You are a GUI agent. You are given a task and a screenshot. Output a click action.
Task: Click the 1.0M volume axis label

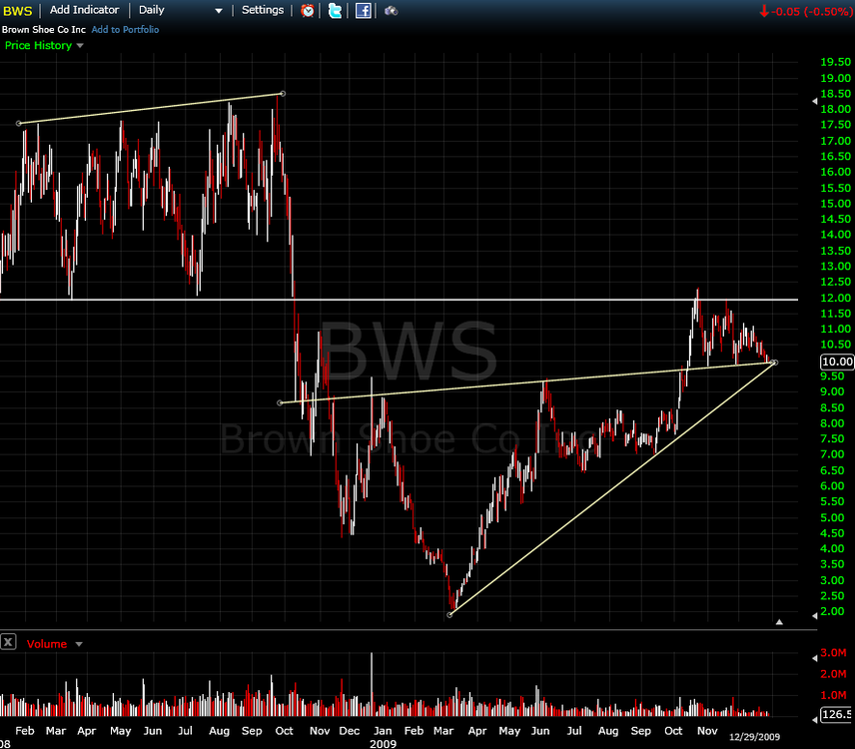coord(833,696)
